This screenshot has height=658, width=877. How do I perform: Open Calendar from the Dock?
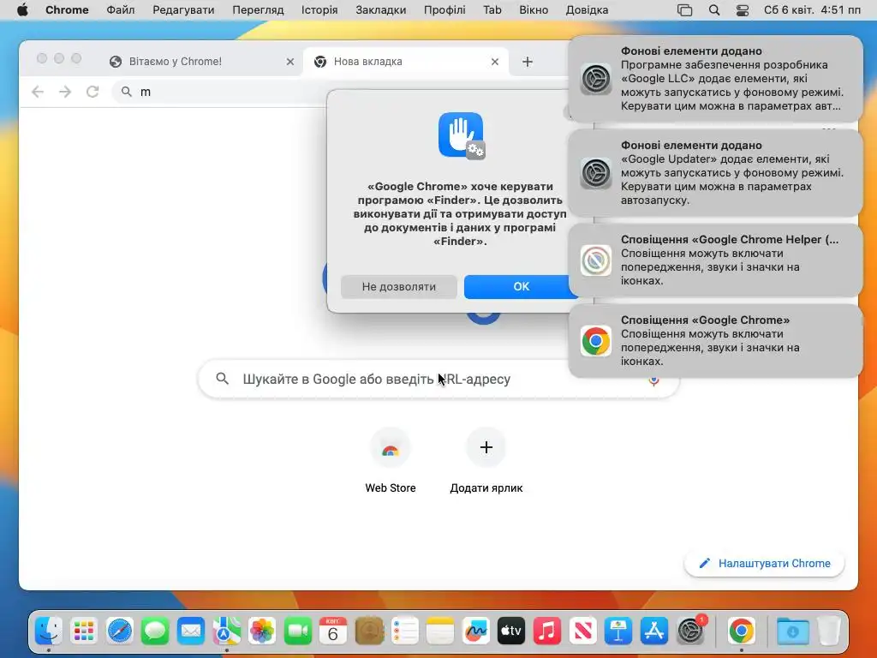tap(333, 631)
